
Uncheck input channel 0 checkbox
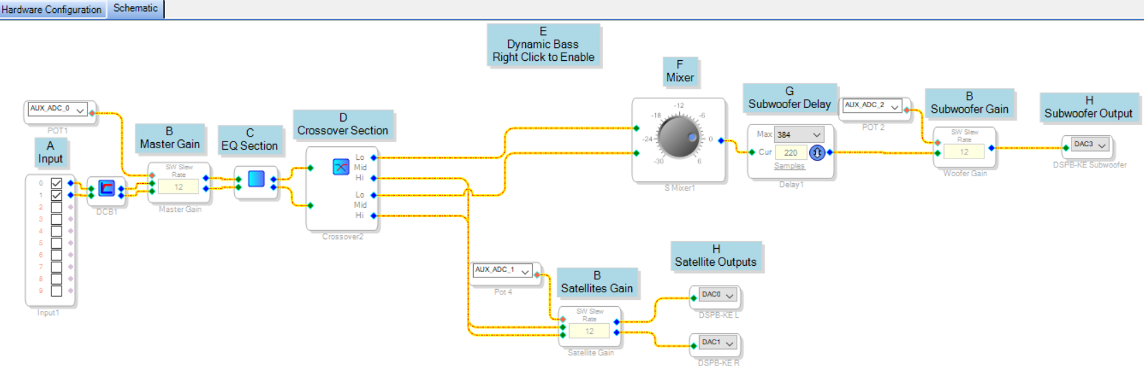[57, 183]
